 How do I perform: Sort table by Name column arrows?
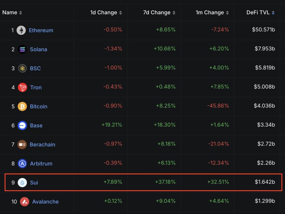(21, 13)
